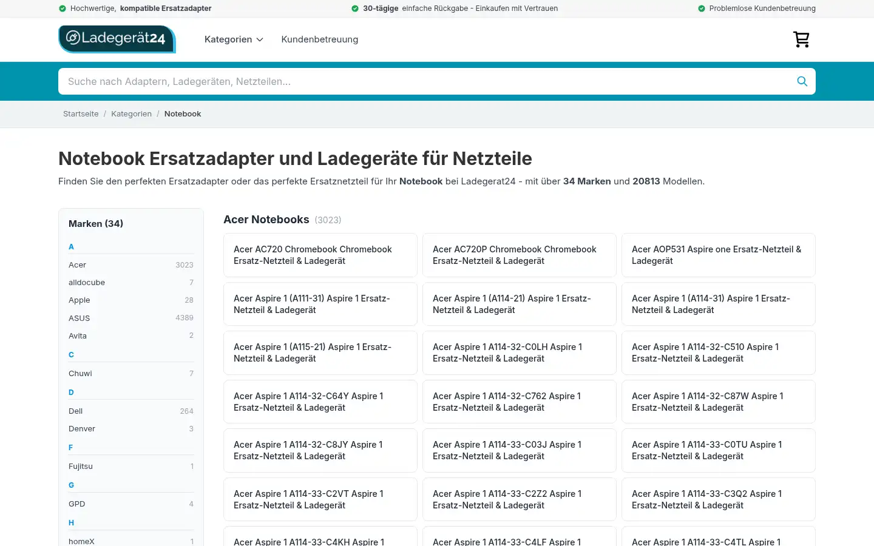Expand the Kategorien dropdown menu
Image resolution: width=874 pixels, height=546 pixels.
[x=234, y=39]
